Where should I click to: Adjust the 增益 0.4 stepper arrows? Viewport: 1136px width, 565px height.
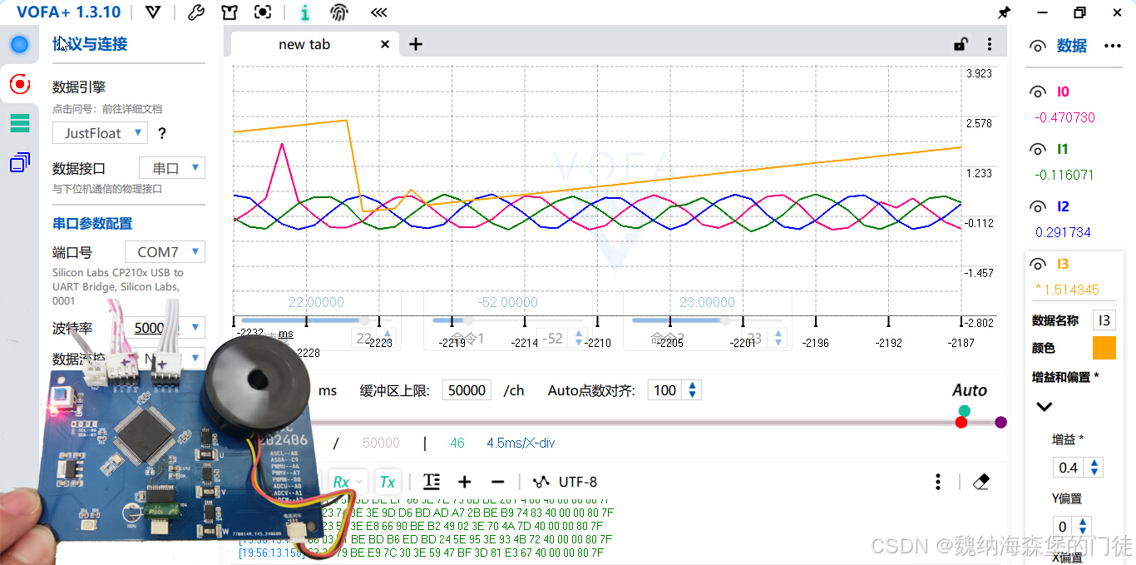1094,468
